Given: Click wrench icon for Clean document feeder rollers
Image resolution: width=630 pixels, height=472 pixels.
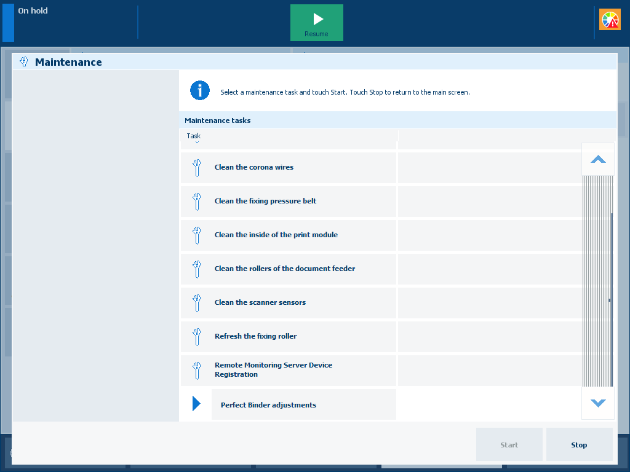Looking at the screenshot, I should pos(197,269).
